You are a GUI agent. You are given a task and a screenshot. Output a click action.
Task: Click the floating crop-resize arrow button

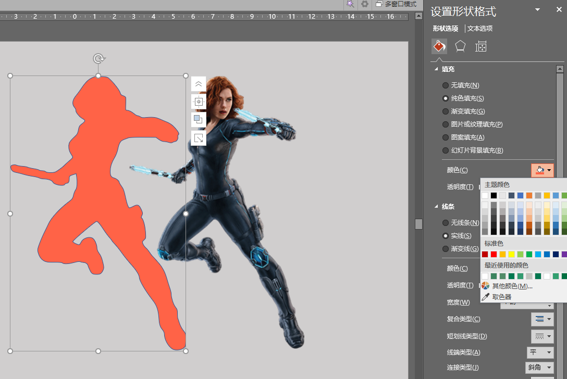[x=199, y=138]
